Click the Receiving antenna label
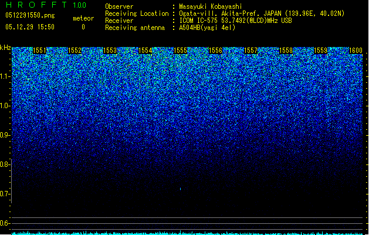The image size is (369, 235). (x=135, y=28)
